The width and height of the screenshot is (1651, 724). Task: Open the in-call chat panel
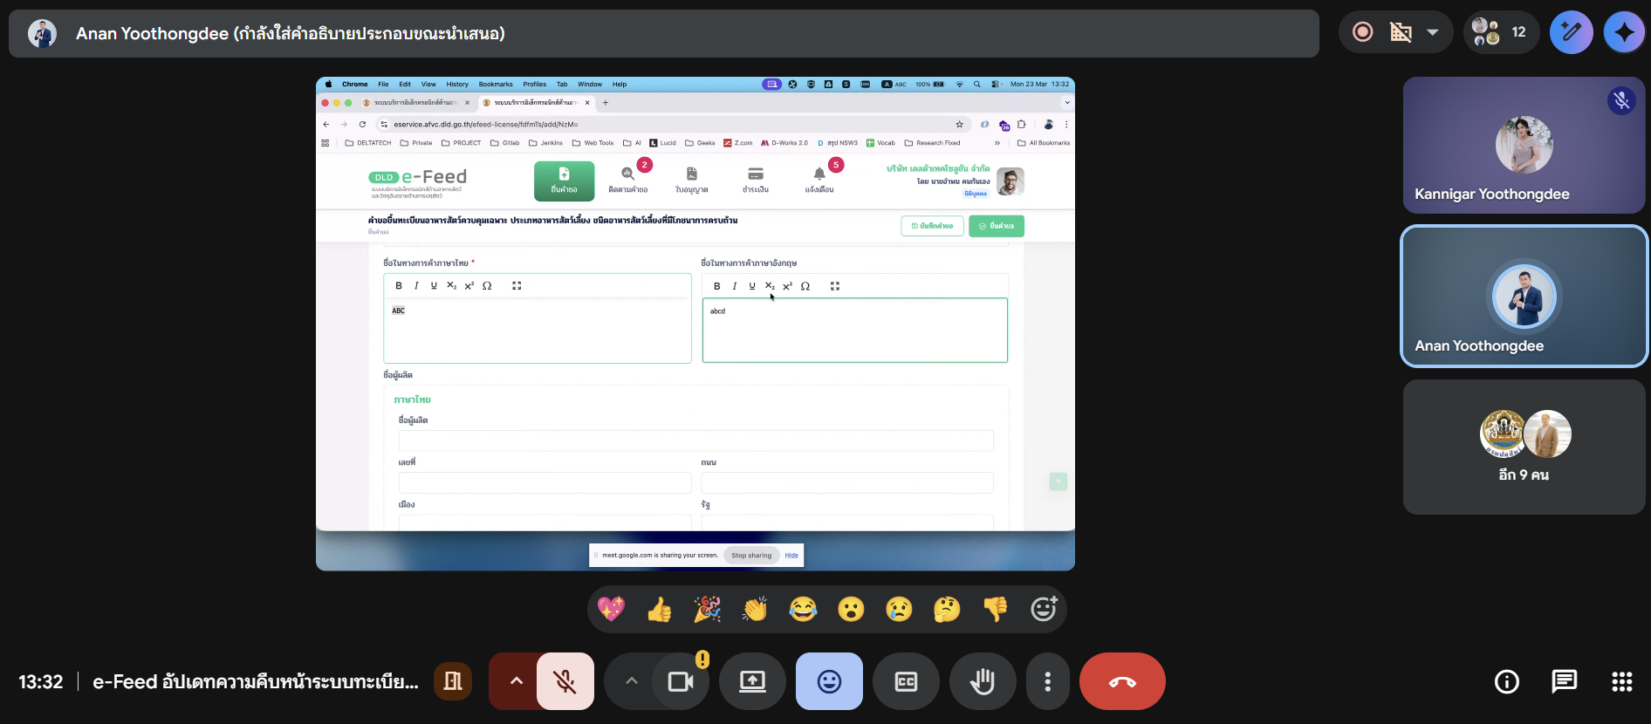click(1564, 681)
